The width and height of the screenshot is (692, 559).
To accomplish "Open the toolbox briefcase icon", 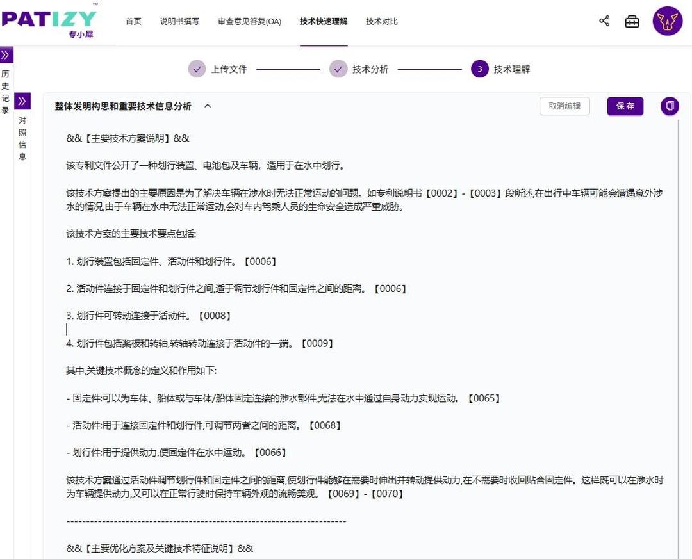I will click(x=632, y=20).
